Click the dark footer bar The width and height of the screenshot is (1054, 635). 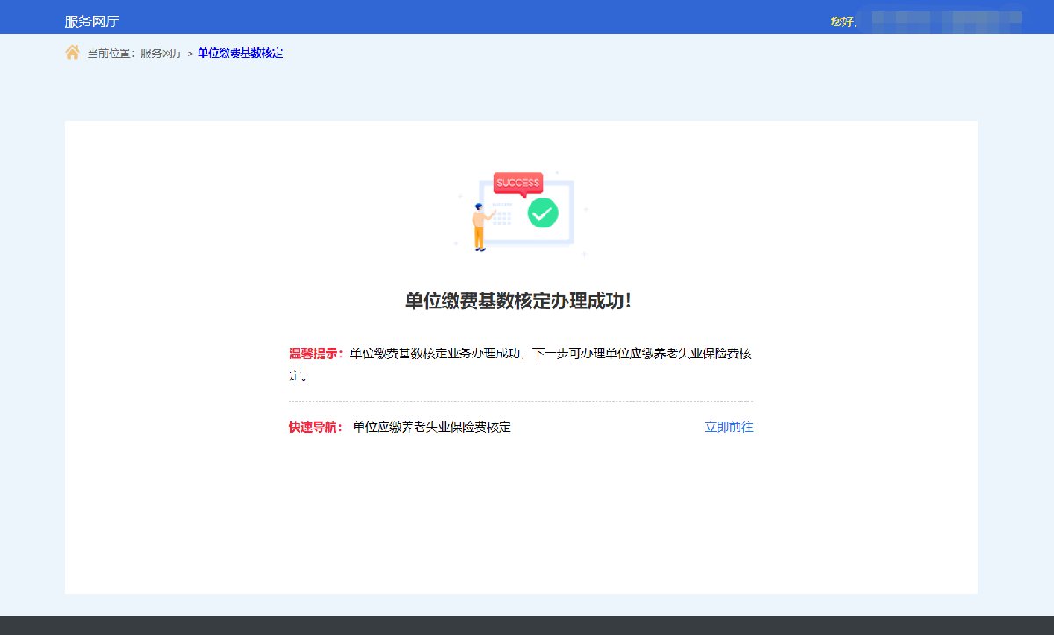[x=527, y=624]
